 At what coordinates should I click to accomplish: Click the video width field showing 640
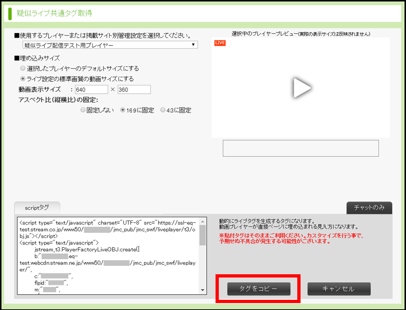[x=92, y=90]
